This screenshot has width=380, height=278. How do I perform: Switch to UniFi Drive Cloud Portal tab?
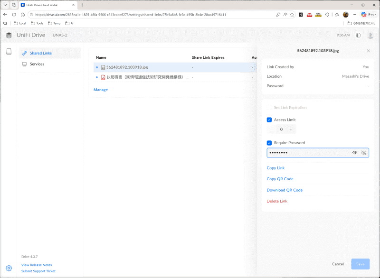48,5
